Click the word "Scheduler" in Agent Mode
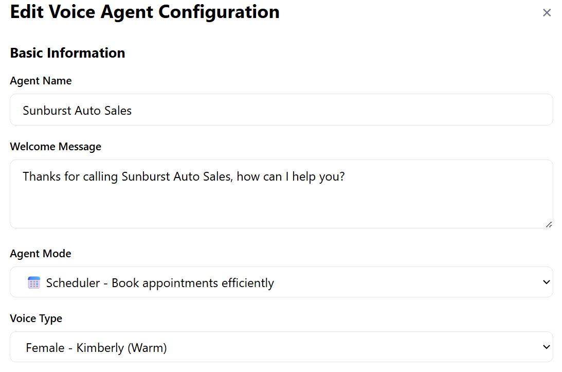The height and width of the screenshot is (372, 562). 73,283
